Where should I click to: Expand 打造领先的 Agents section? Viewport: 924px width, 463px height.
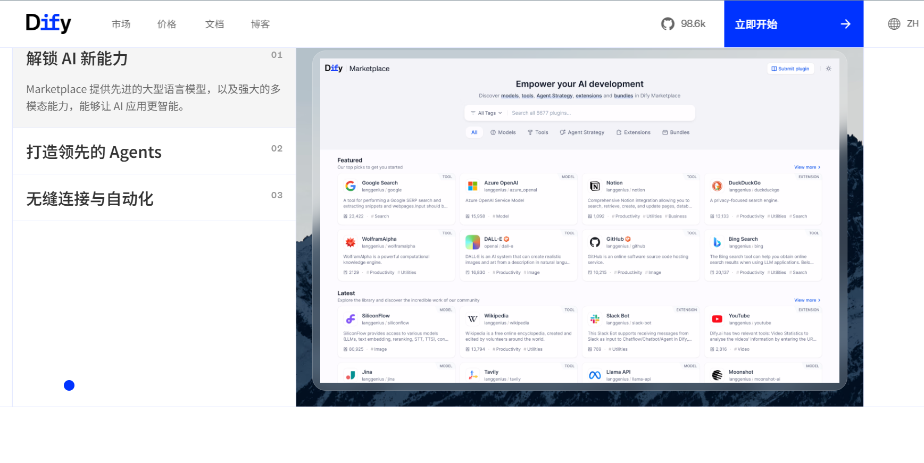[x=154, y=151]
